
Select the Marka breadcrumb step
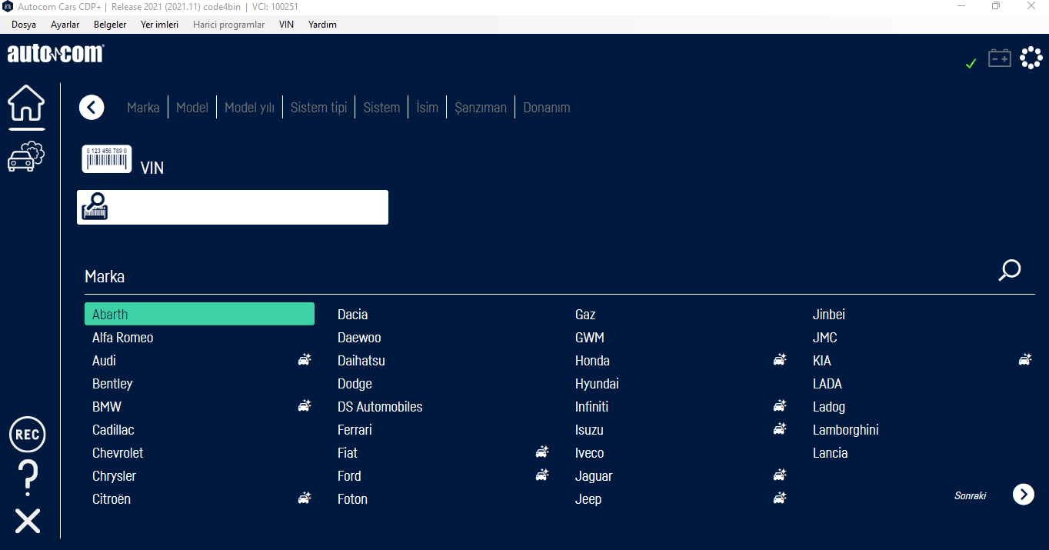(x=143, y=108)
